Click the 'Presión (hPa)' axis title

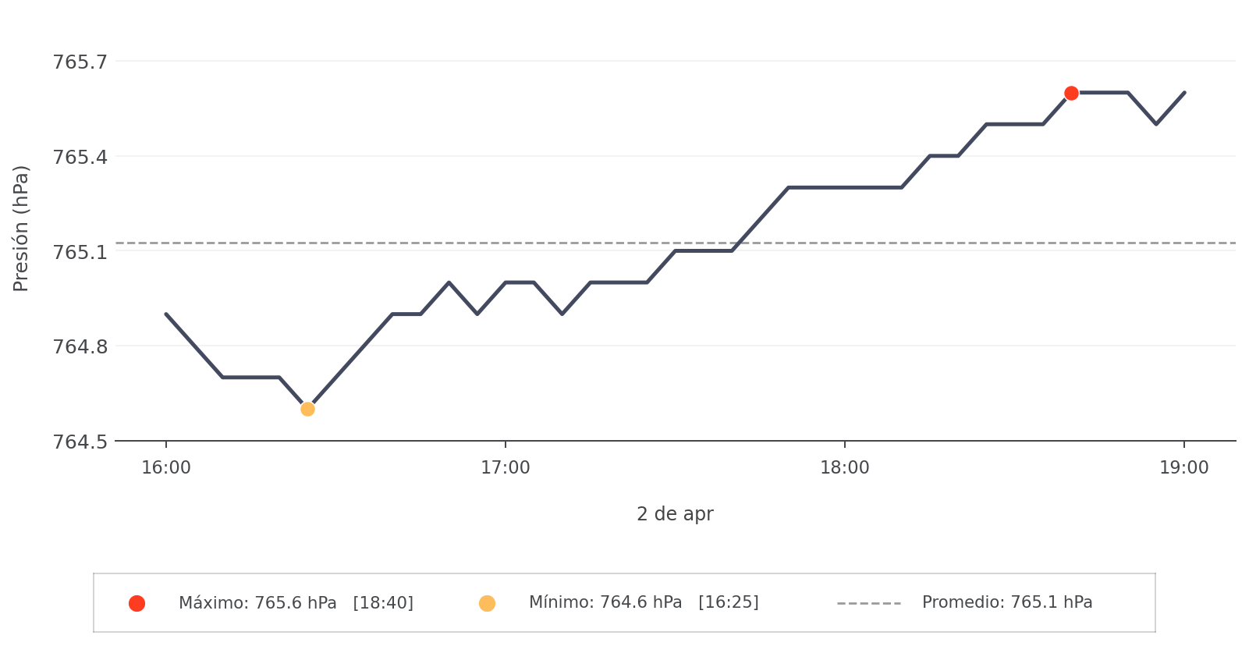tap(21, 228)
